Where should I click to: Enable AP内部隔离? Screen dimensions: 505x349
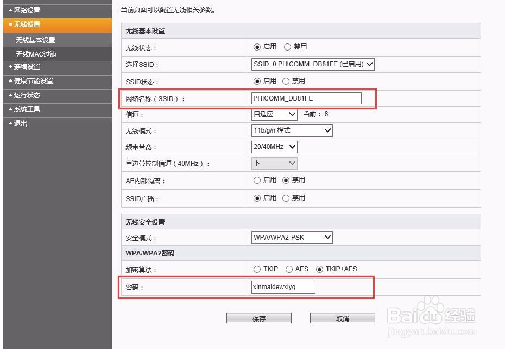pyautogui.click(x=257, y=180)
